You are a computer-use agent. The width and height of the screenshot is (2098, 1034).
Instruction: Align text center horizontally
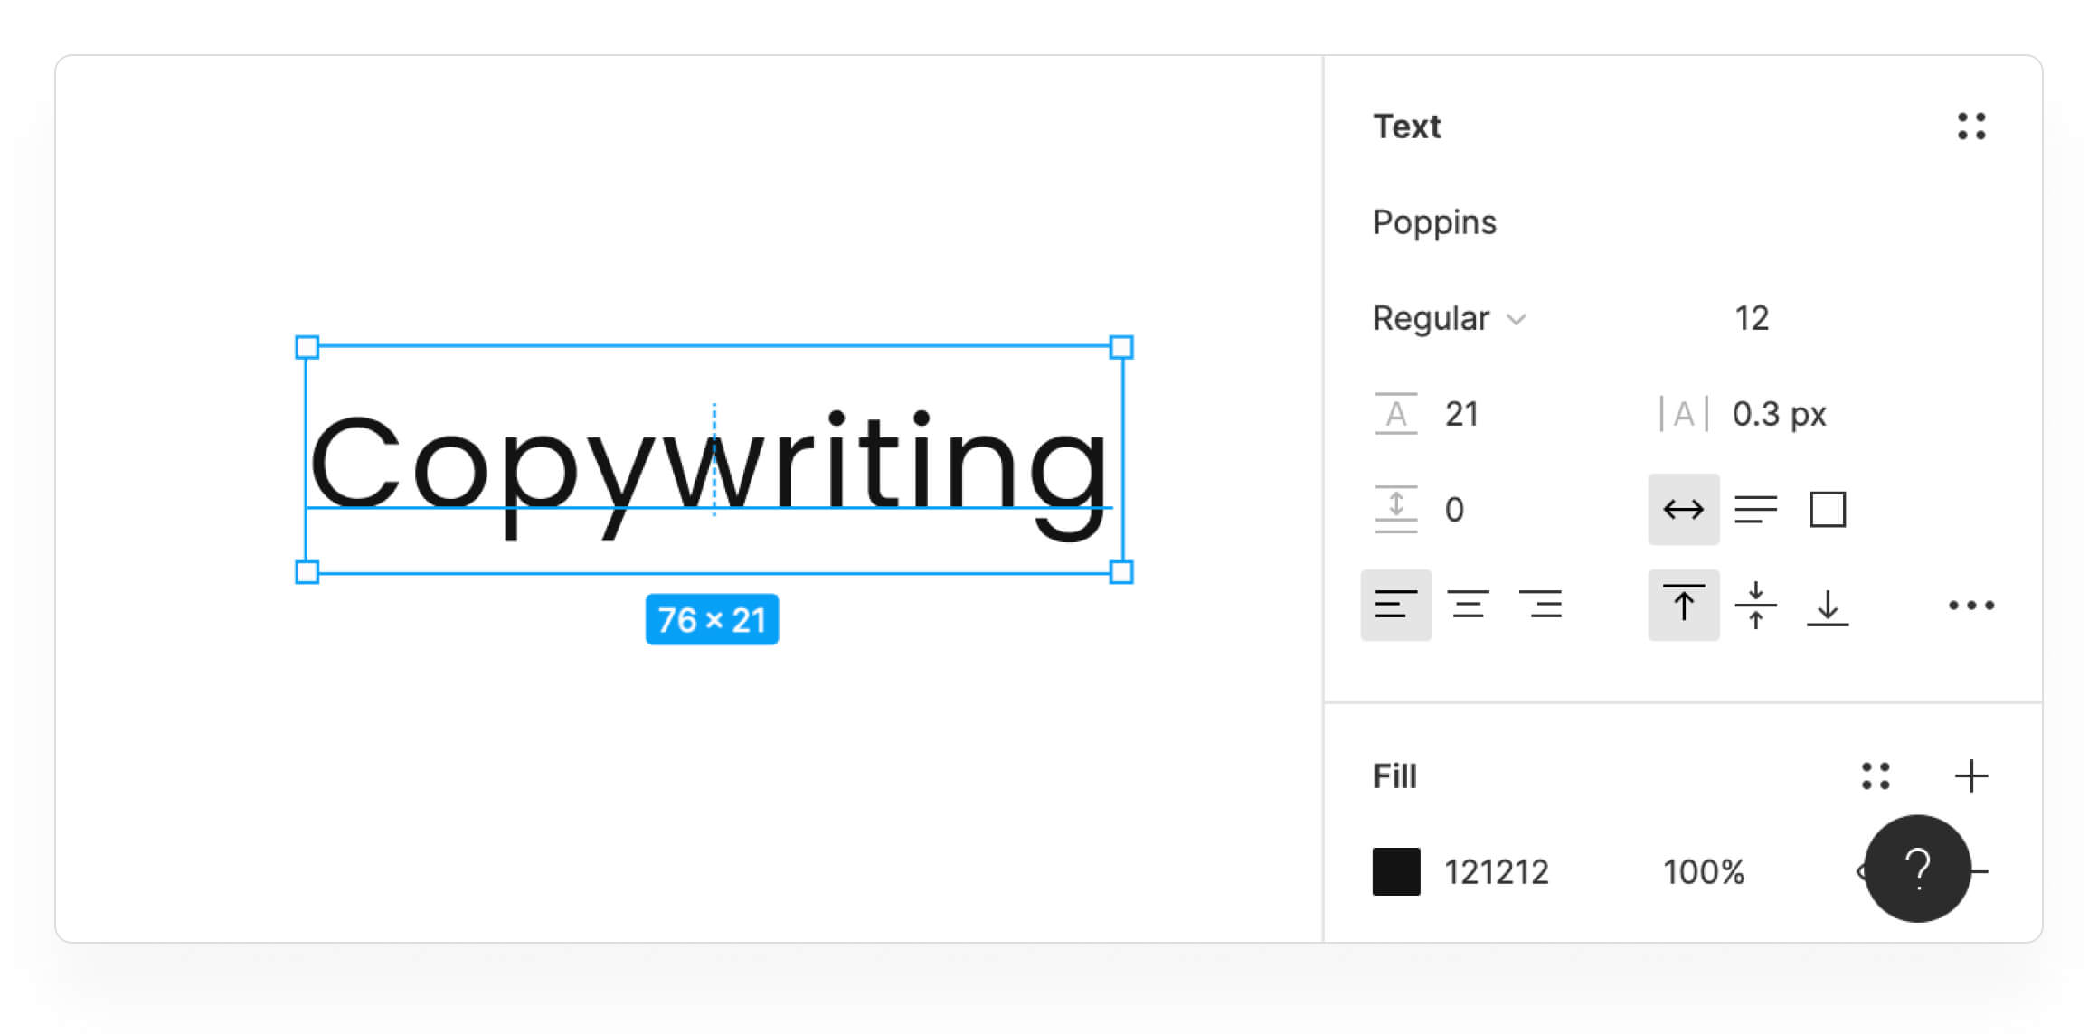point(1468,605)
